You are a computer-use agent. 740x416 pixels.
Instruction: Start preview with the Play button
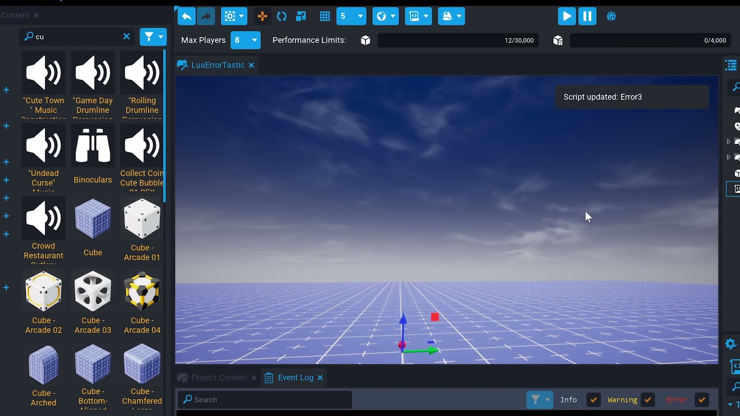click(567, 16)
